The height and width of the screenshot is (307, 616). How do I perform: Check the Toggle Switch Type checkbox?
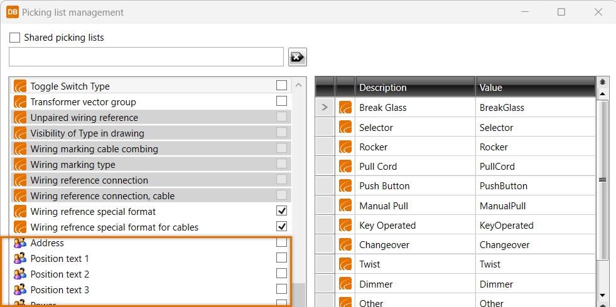click(x=282, y=86)
